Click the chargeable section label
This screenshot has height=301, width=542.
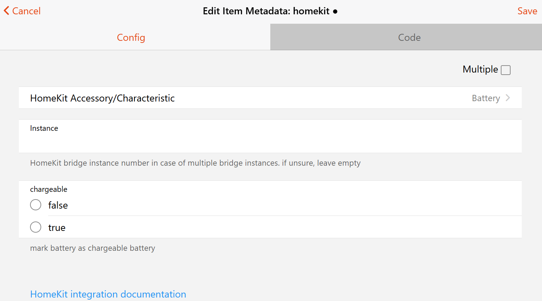[49, 189]
